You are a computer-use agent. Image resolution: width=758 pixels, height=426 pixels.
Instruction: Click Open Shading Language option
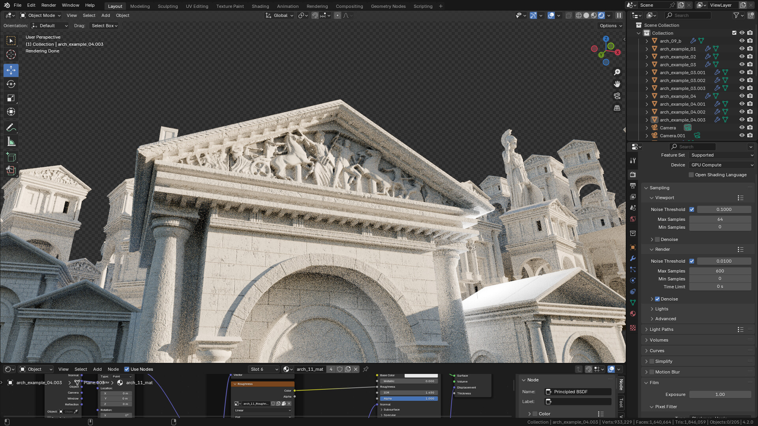tap(691, 175)
